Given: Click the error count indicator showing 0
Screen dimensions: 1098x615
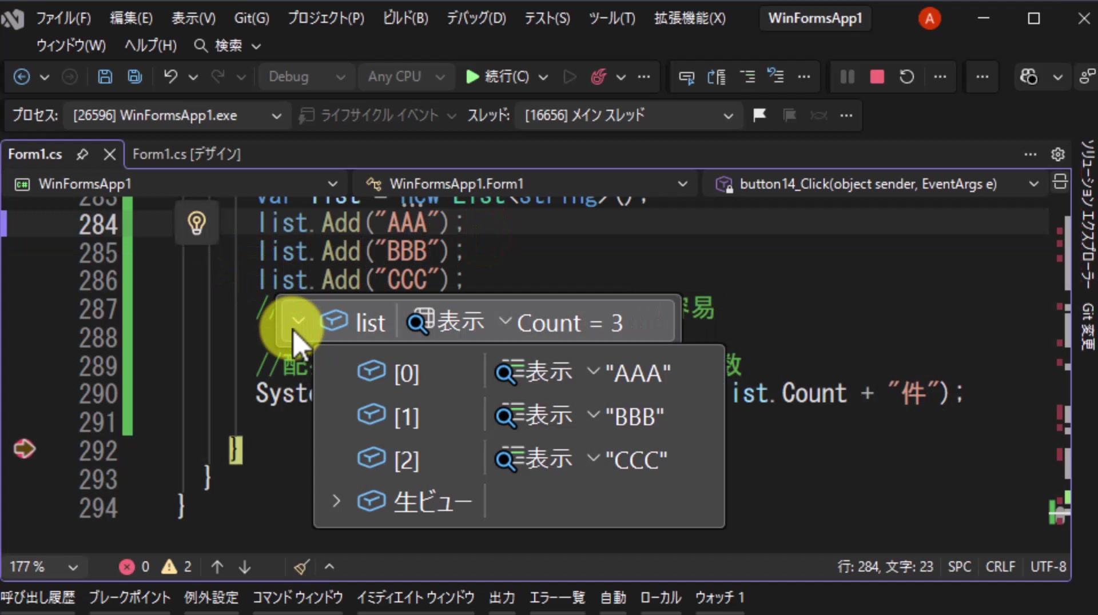Looking at the screenshot, I should click(x=134, y=567).
